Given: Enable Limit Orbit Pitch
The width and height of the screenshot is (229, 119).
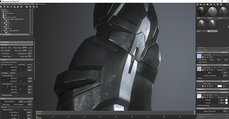Looking at the screenshot, I should tap(2, 76).
